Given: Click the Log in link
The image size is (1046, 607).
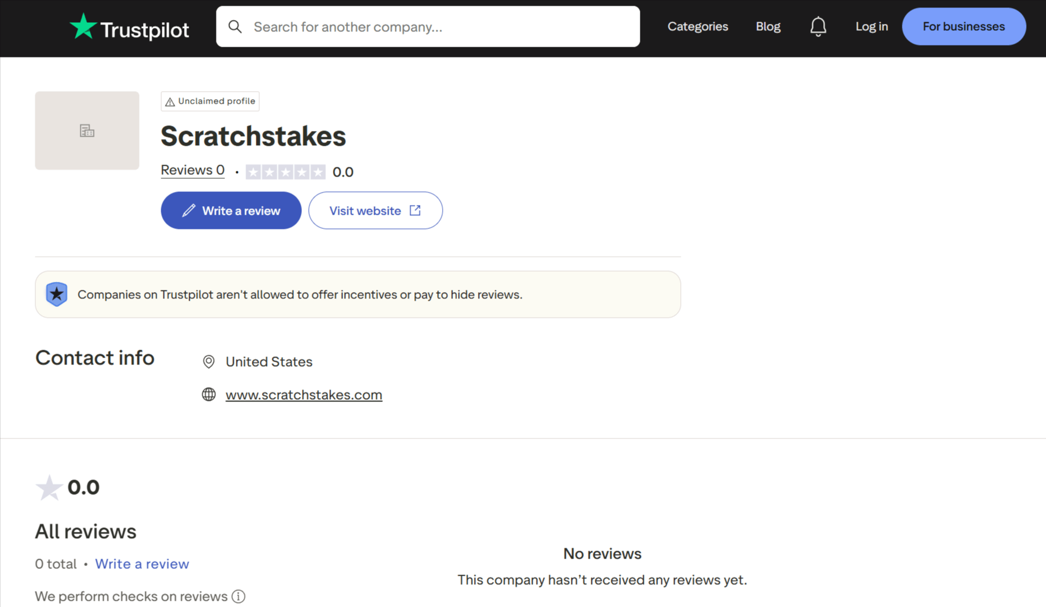Looking at the screenshot, I should pos(871,27).
